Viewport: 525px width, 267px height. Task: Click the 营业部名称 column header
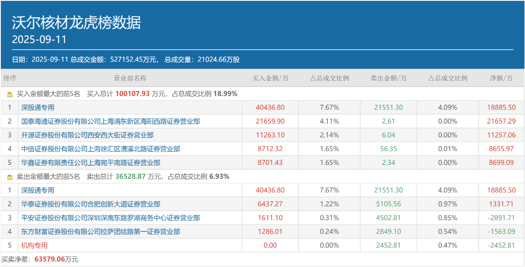pyautogui.click(x=130, y=78)
